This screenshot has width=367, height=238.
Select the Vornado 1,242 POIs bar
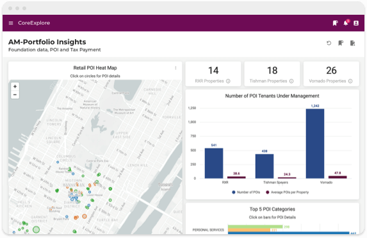315,144
